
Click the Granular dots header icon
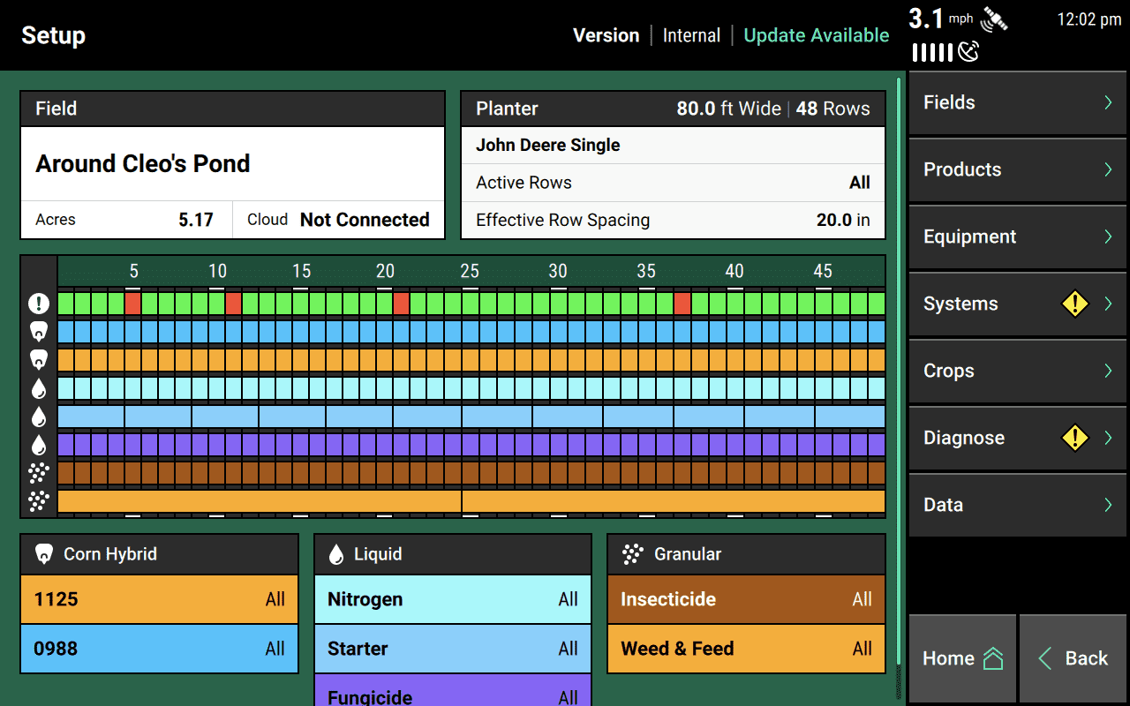(632, 554)
